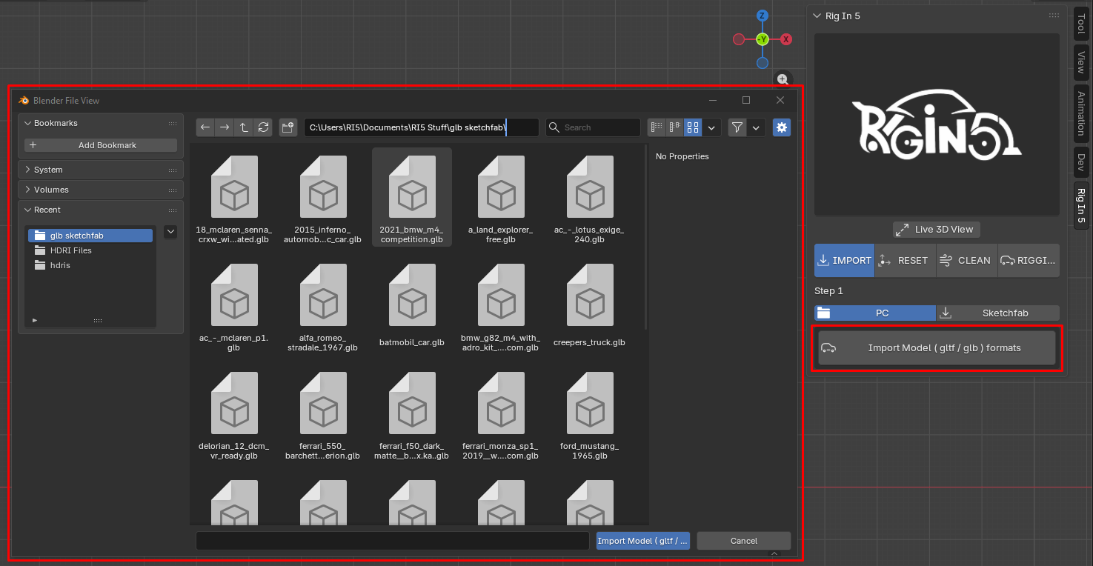Select 2021_bmw_m4_competition.glb file

(412, 199)
